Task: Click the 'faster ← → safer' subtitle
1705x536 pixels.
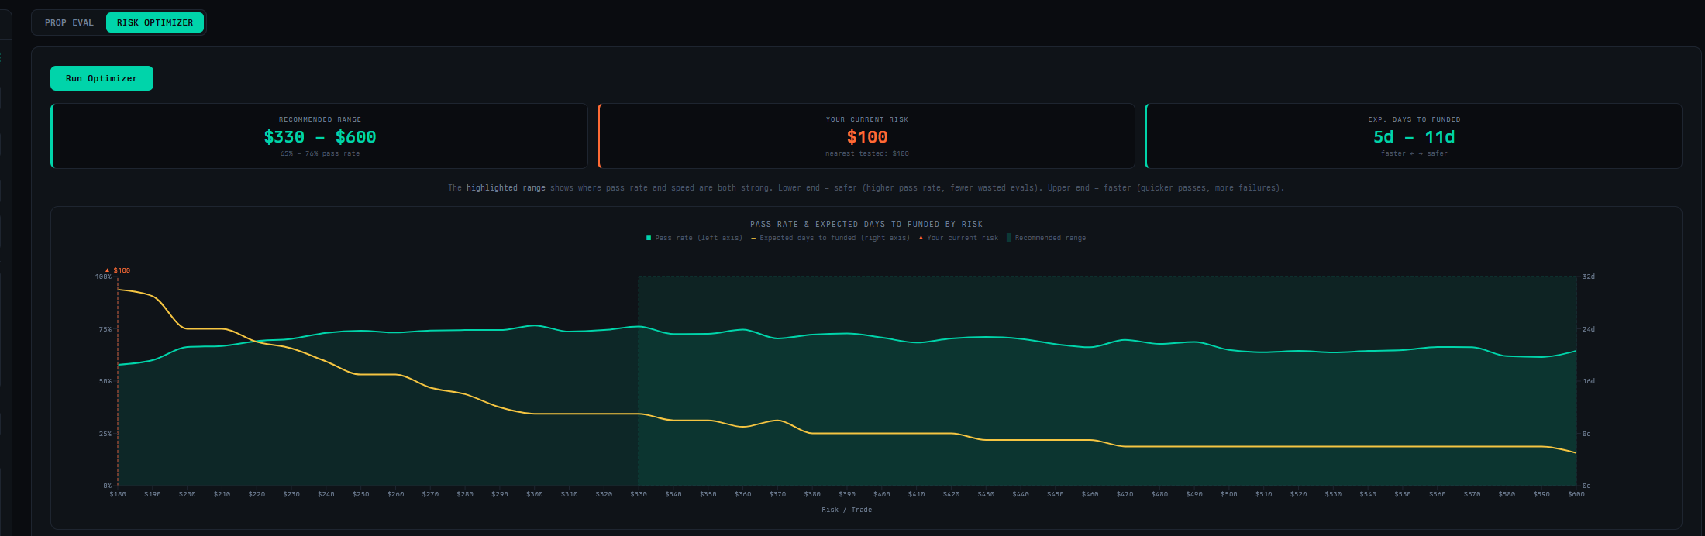Action: point(1414,153)
